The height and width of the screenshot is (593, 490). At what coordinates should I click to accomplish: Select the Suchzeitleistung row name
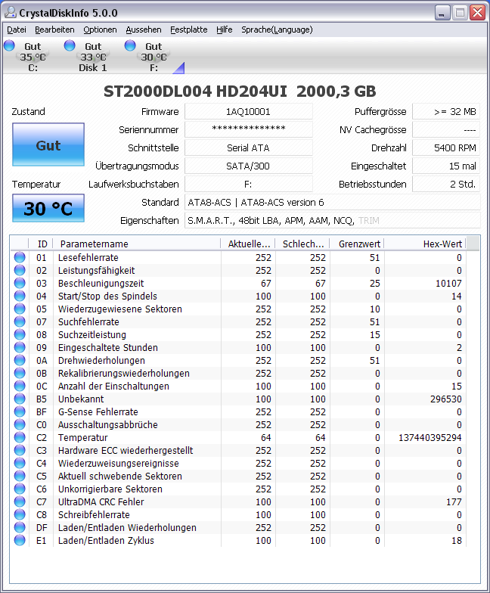[x=92, y=334]
